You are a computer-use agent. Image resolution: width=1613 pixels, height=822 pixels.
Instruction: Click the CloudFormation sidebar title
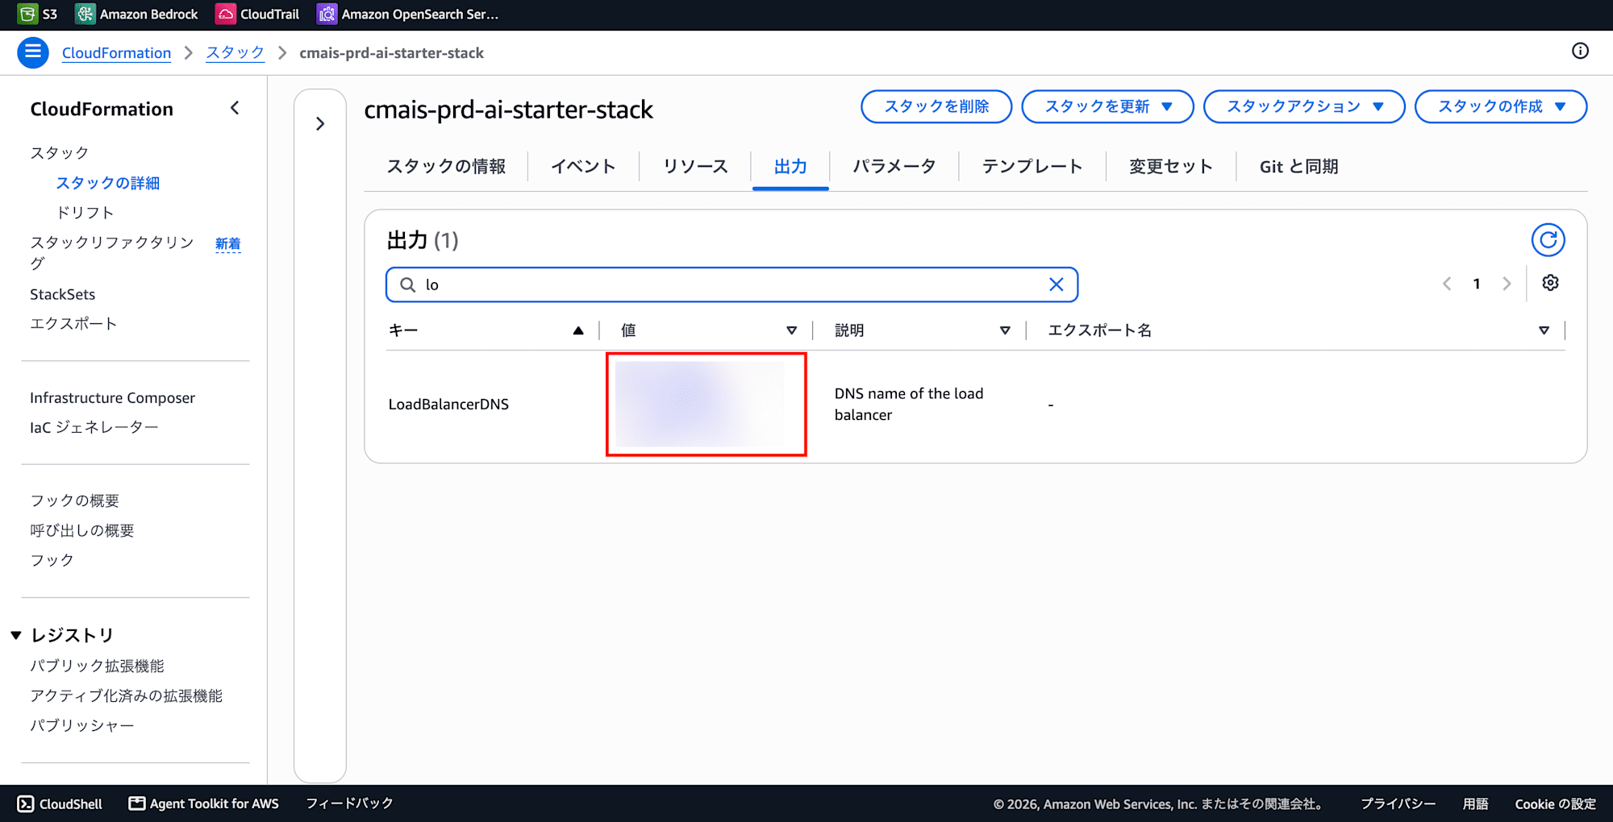[102, 109]
